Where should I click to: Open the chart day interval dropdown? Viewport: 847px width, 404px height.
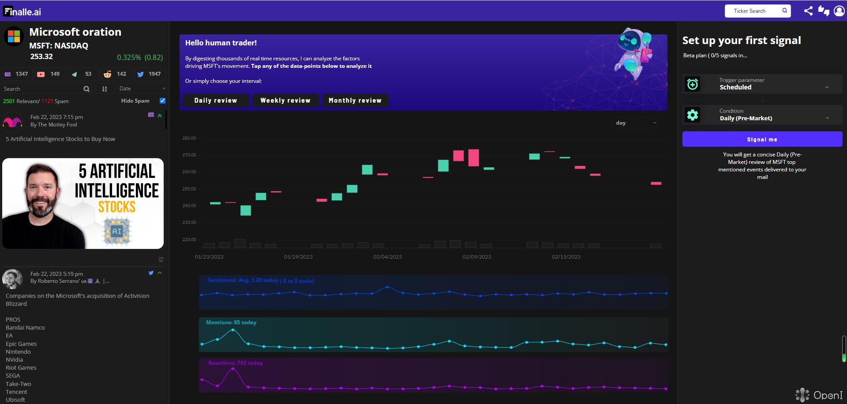(x=636, y=123)
